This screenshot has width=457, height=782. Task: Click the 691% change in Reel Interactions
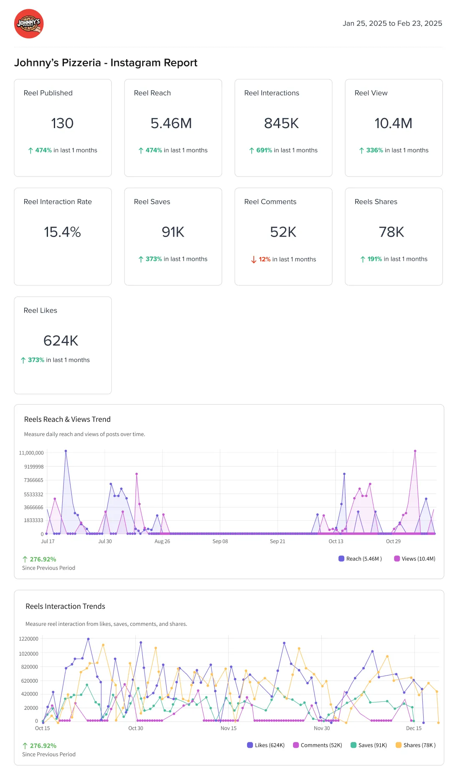click(264, 150)
